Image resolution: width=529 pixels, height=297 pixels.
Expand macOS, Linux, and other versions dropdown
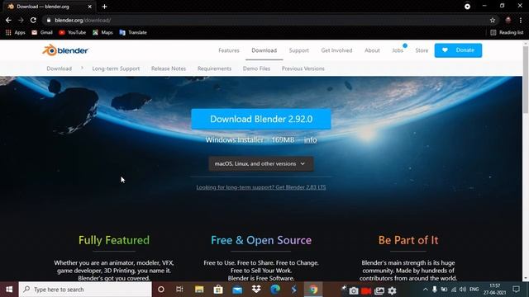pyautogui.click(x=261, y=163)
